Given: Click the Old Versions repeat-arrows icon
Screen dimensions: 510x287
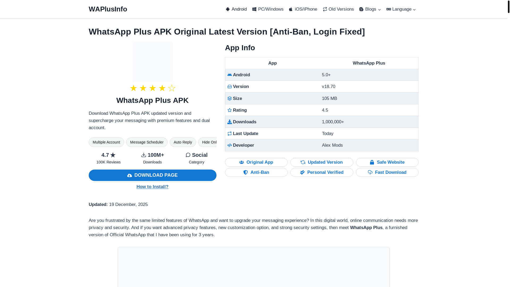Looking at the screenshot, I should [x=325, y=9].
